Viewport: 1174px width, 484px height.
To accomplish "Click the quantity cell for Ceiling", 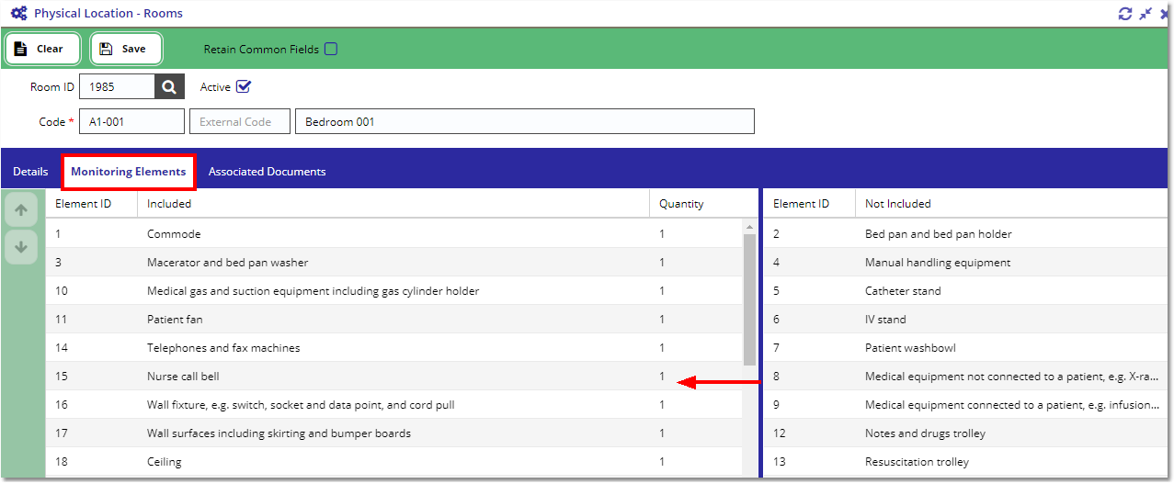I will [696, 462].
